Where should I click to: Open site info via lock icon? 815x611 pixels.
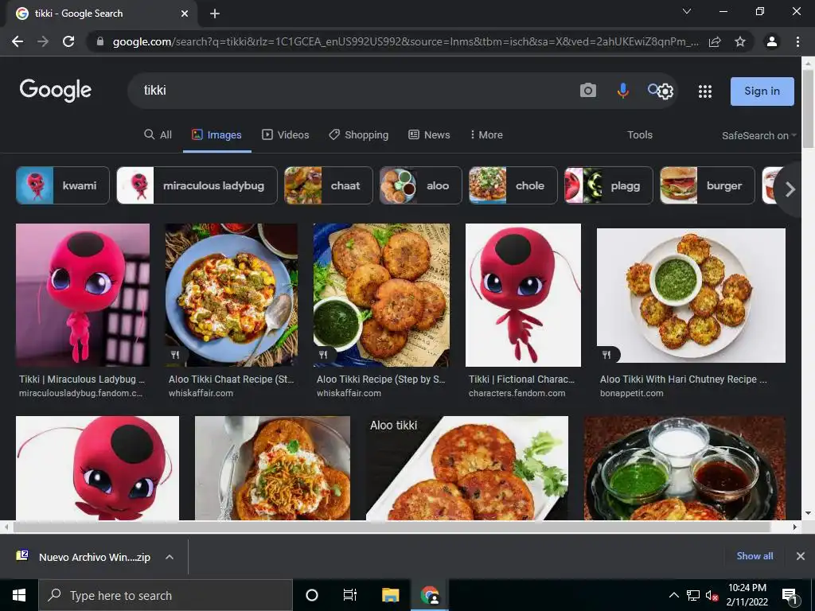tap(100, 41)
